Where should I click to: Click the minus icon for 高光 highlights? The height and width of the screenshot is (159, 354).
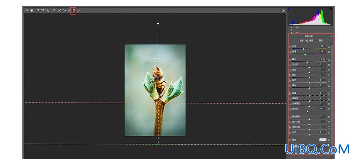pyautogui.click(x=290, y=70)
